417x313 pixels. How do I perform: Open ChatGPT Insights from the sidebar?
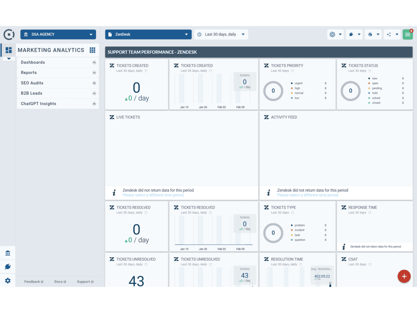coord(57,103)
